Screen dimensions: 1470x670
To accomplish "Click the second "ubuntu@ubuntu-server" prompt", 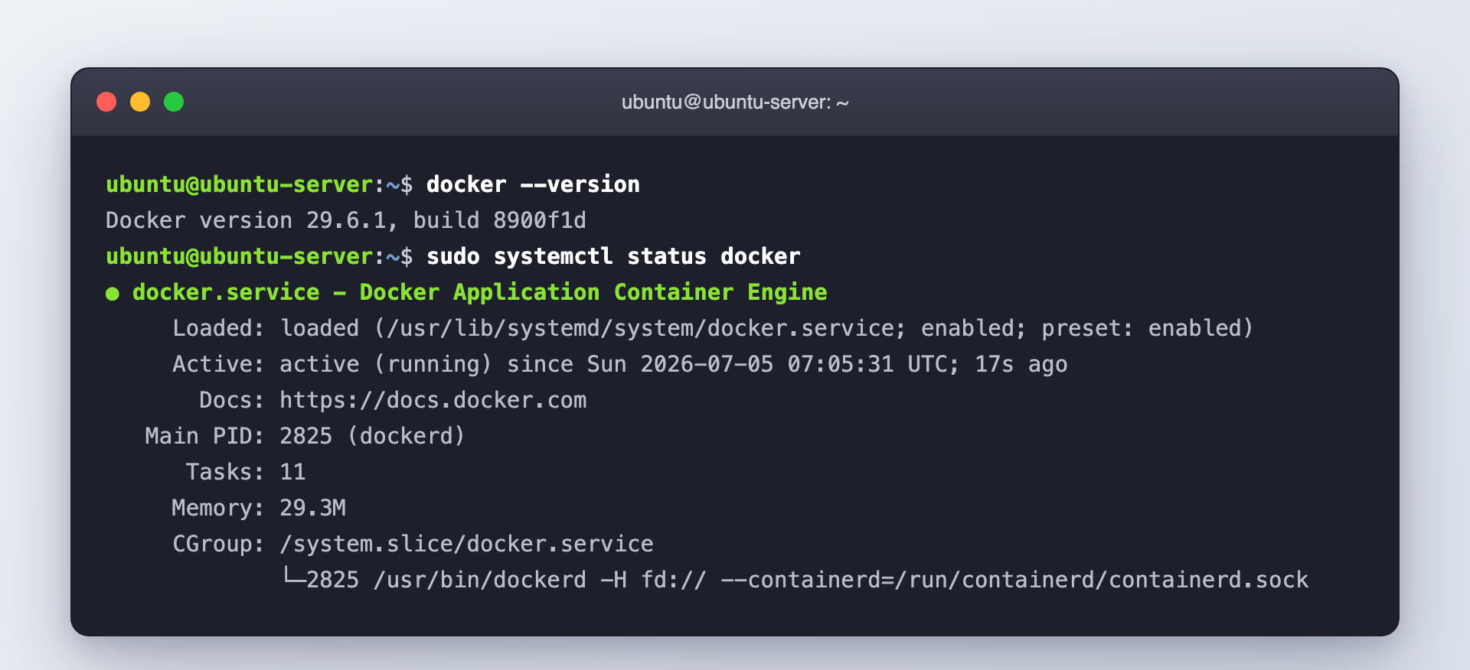I will click(240, 256).
